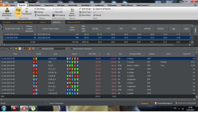
Task: Switch to the Cash Results Graph tab
Action: click(x=25, y=22)
